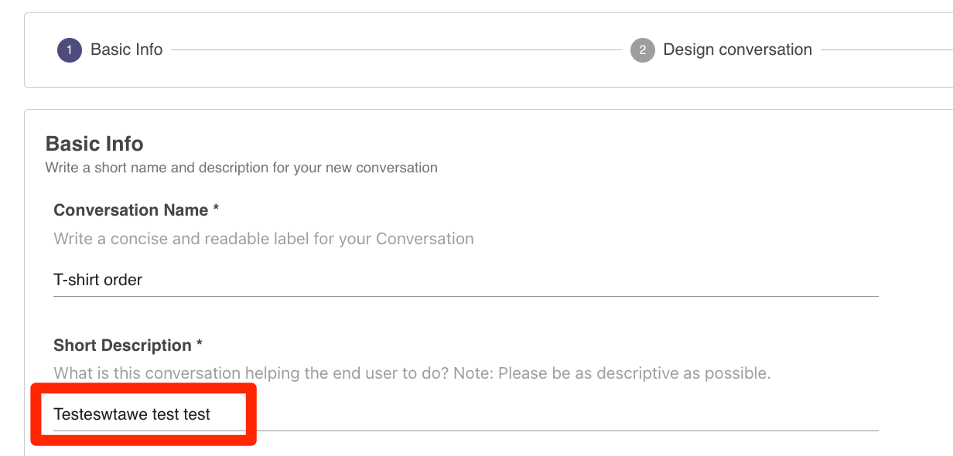Screen dimensions: 953x456
Task: Click the concise and readable label hint text
Action: [x=264, y=239]
